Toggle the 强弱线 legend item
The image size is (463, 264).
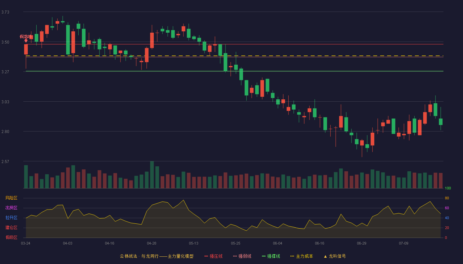coord(242,256)
